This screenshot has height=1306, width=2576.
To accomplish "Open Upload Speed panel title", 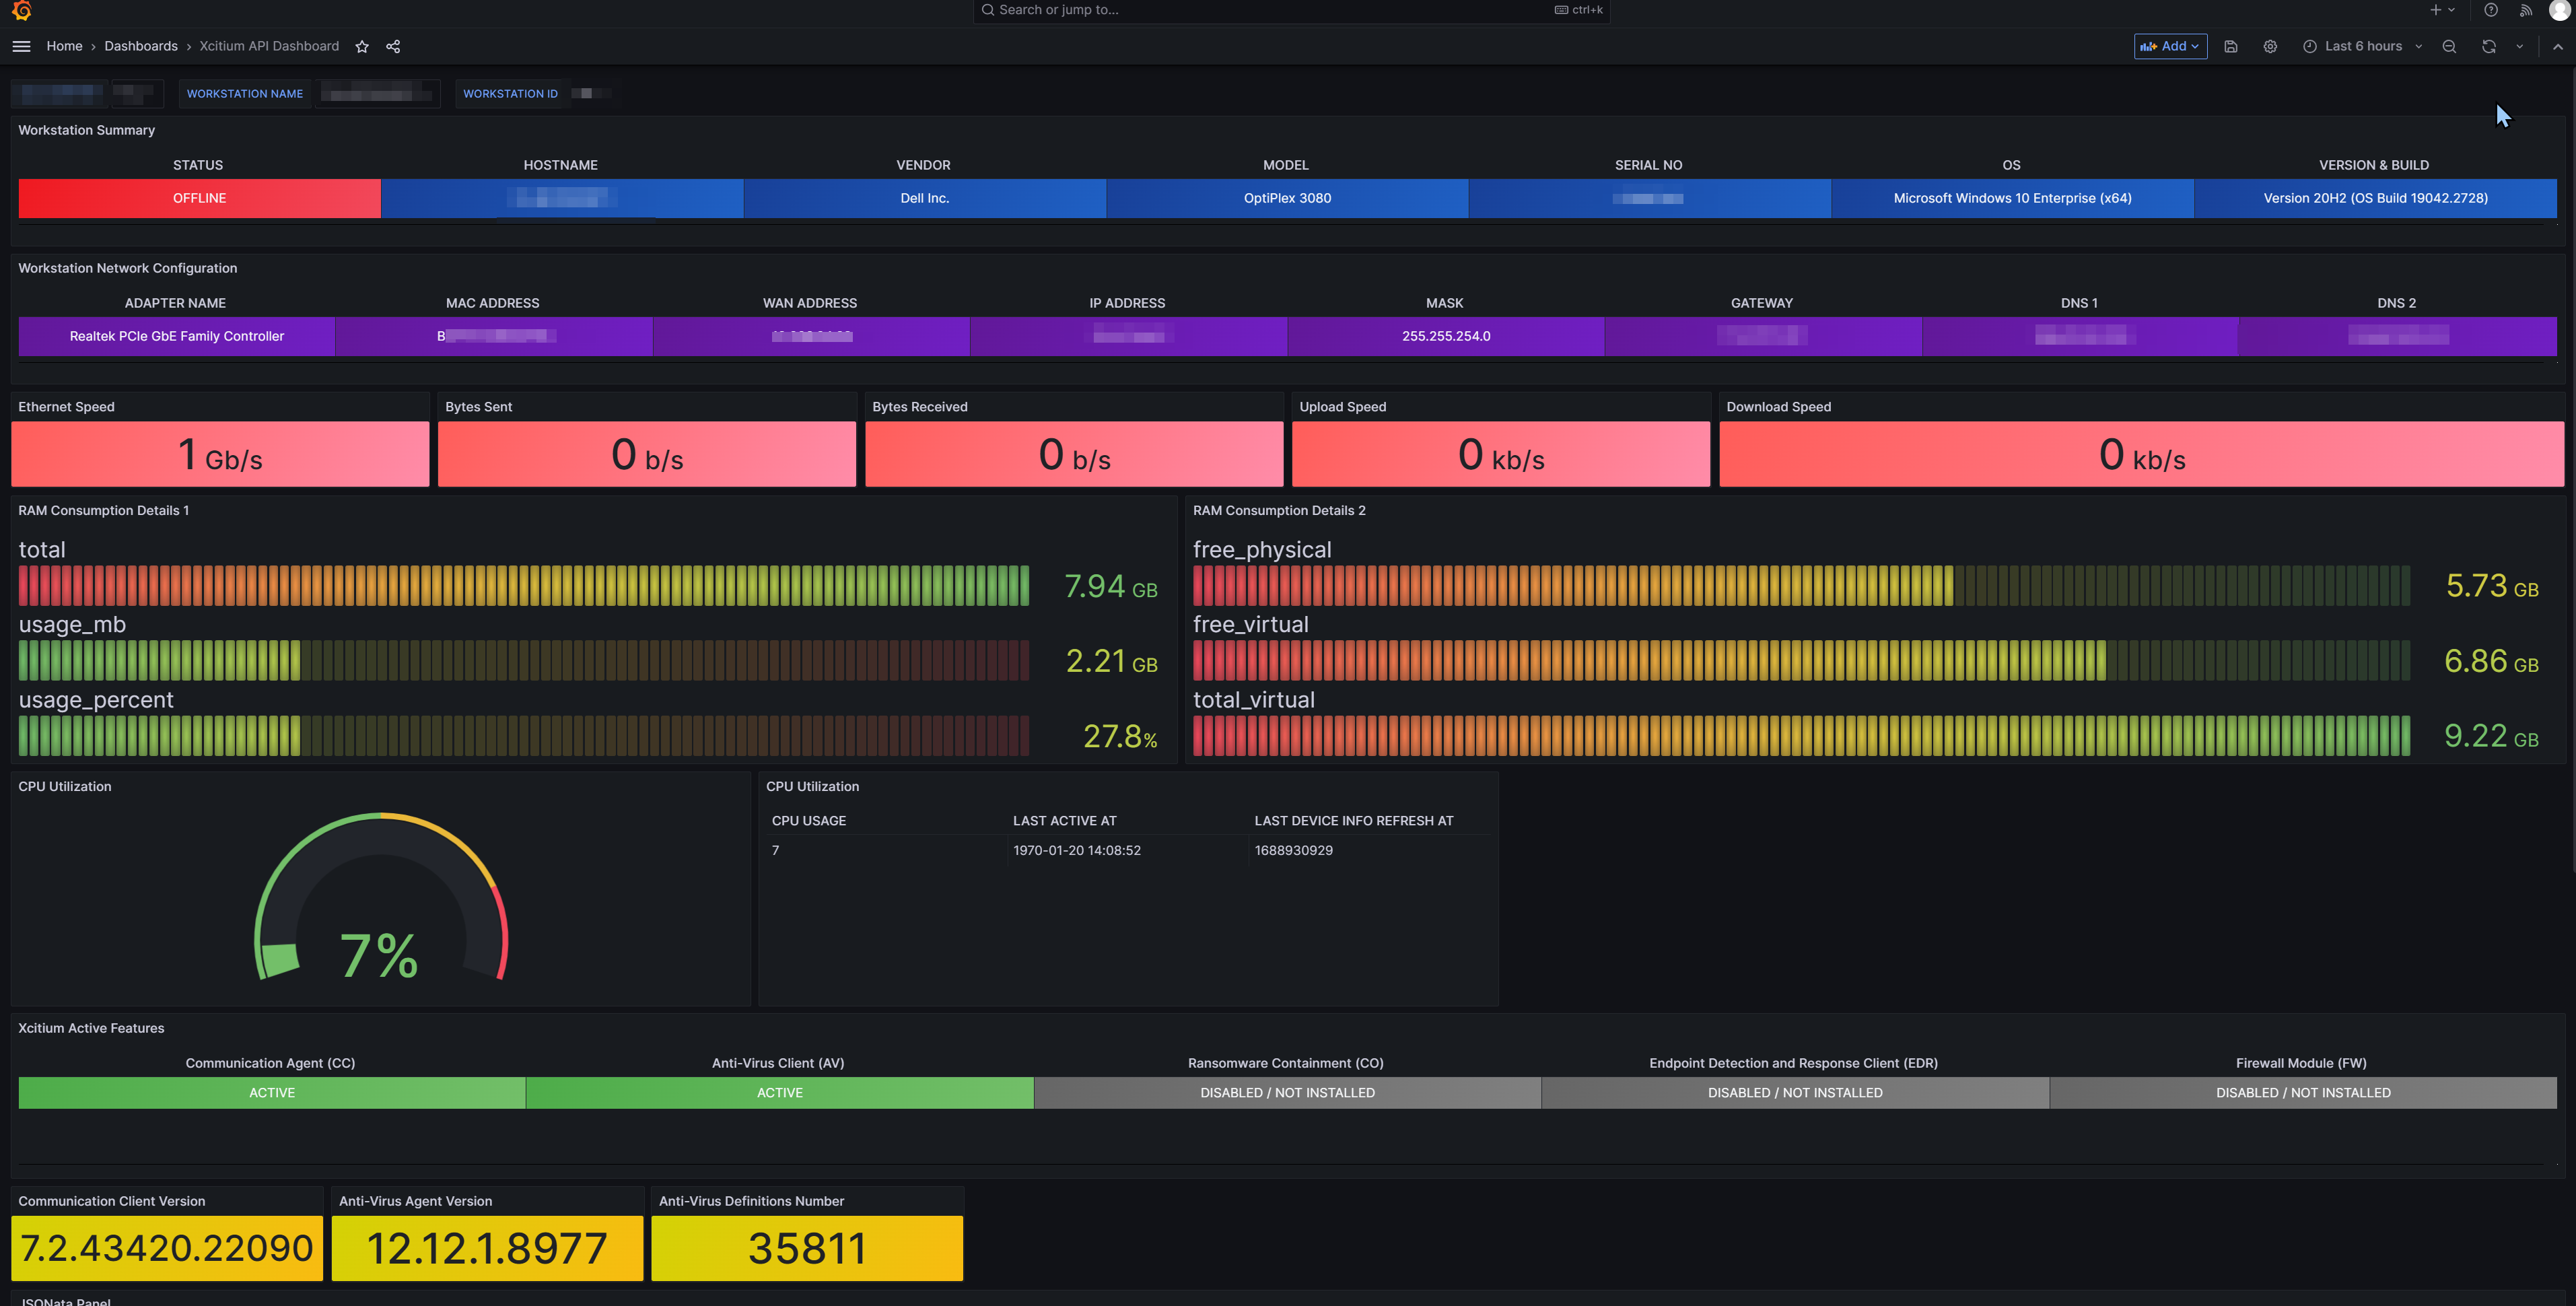I will pos(1342,407).
